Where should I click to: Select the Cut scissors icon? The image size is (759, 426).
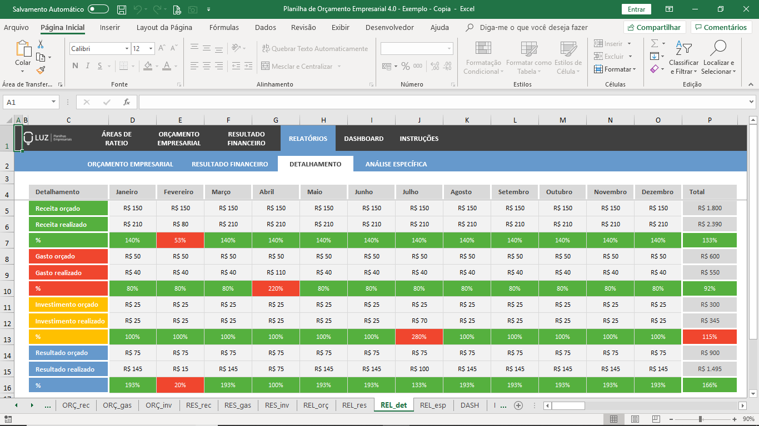(41, 44)
